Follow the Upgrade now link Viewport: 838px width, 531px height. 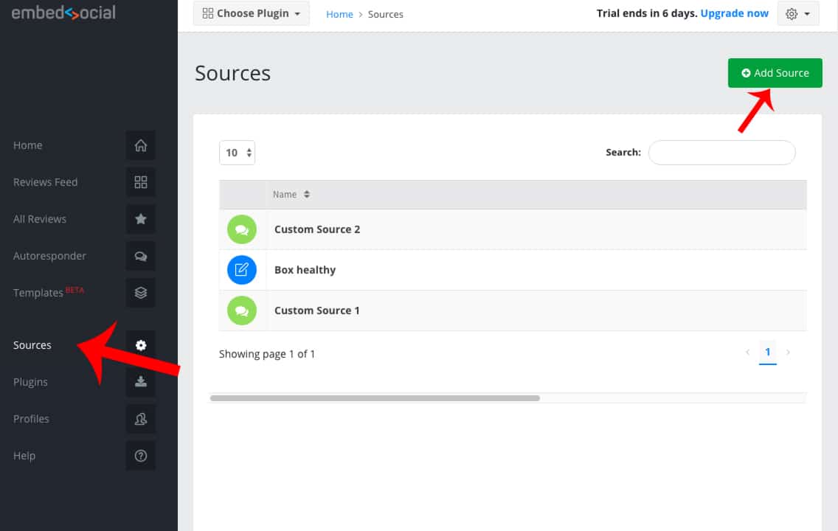pos(734,13)
